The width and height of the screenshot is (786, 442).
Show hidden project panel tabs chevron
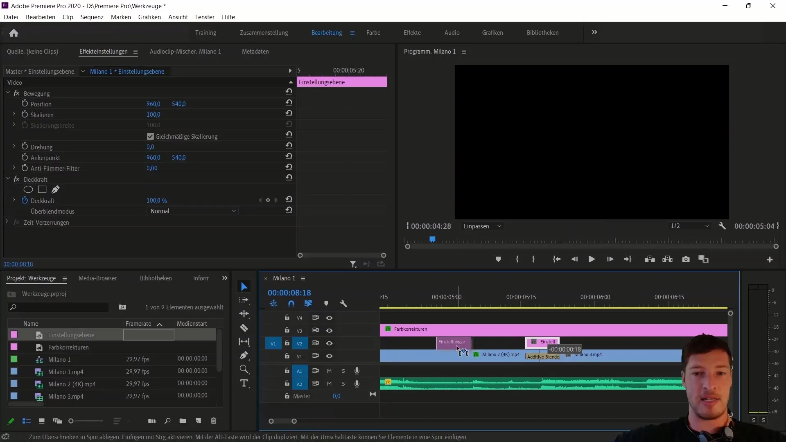click(x=225, y=278)
